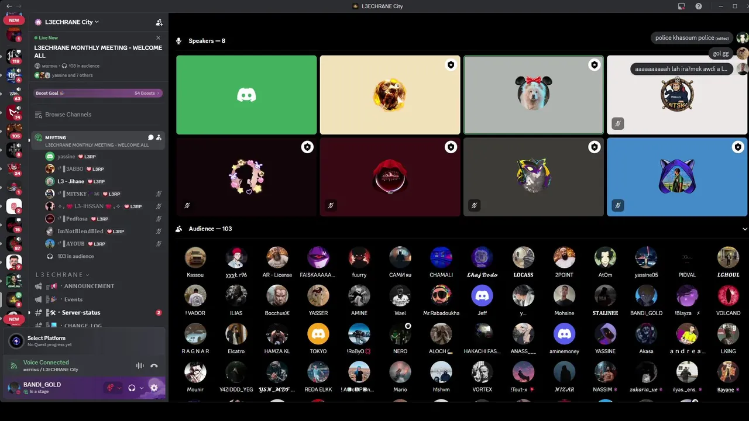The image size is (749, 421).
Task: Click audience member Jeff's Discord avatar
Action: point(482,296)
